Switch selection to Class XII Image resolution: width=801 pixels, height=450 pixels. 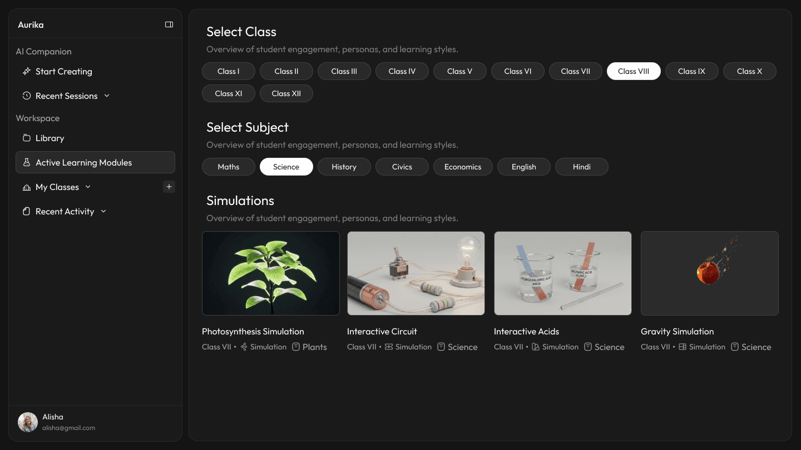[286, 93]
